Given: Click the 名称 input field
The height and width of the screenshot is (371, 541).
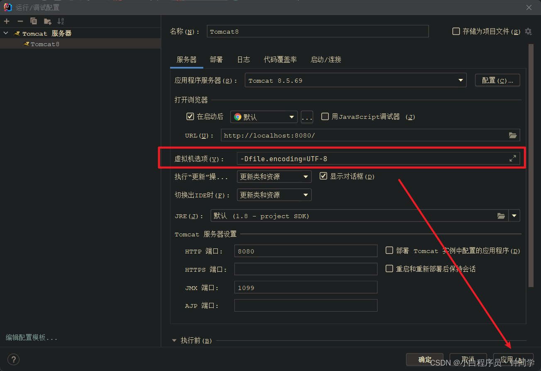Looking at the screenshot, I should (x=317, y=32).
